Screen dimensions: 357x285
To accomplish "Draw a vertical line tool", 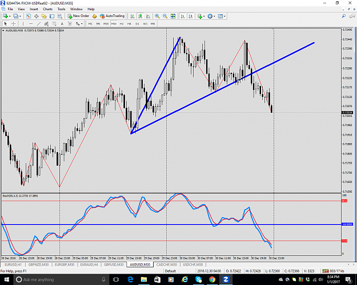I will pyautogui.click(x=23, y=23).
